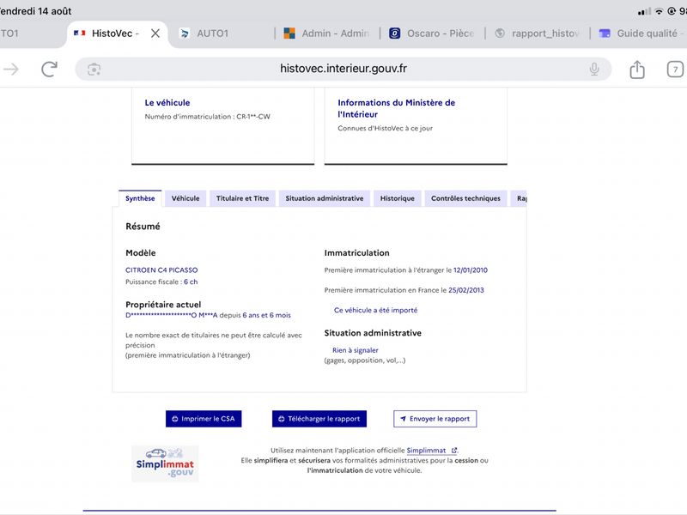
Task: Select the Synthèse tab
Action: (140, 198)
